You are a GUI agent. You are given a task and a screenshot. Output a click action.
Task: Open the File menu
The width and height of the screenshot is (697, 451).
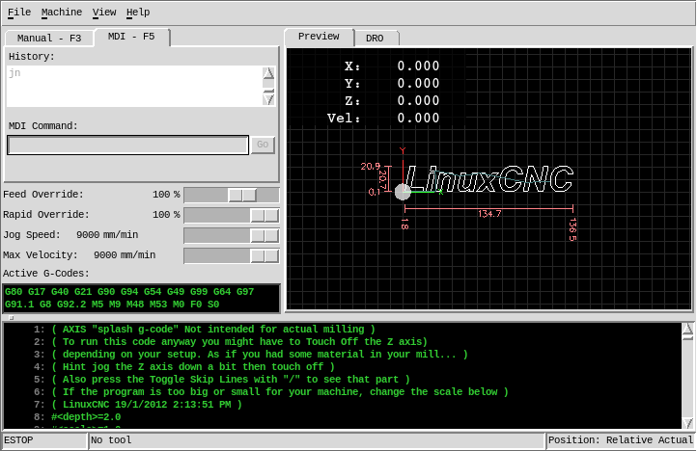point(19,12)
